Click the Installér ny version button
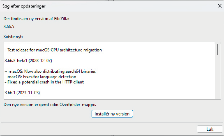Image resolution: width=224 pixels, height=136 pixels. click(112, 114)
